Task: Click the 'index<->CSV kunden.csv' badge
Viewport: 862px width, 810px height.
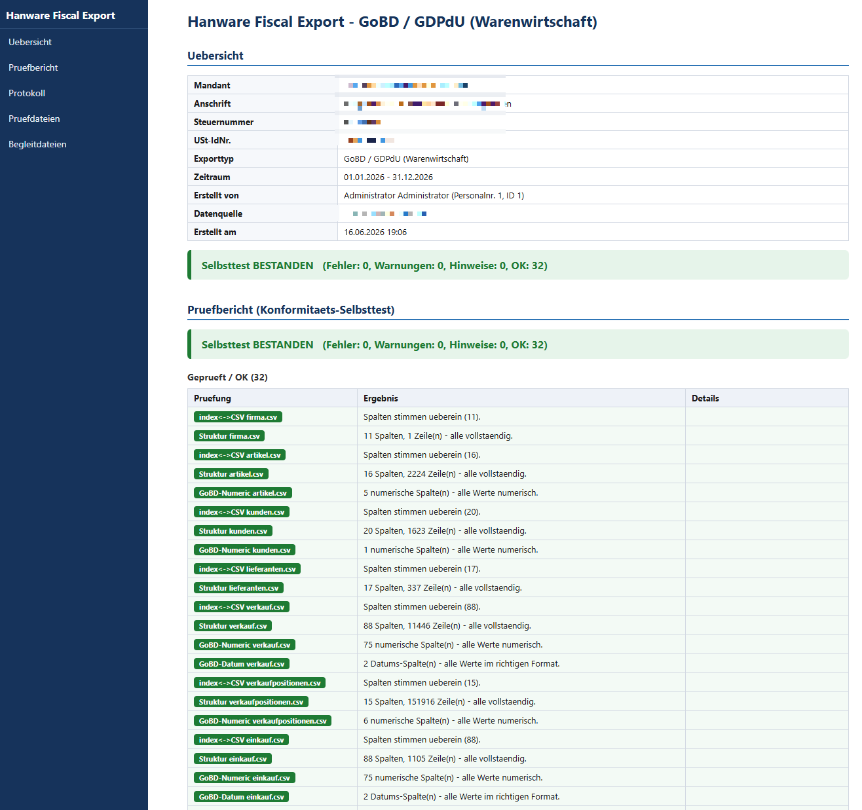Action: coord(242,512)
